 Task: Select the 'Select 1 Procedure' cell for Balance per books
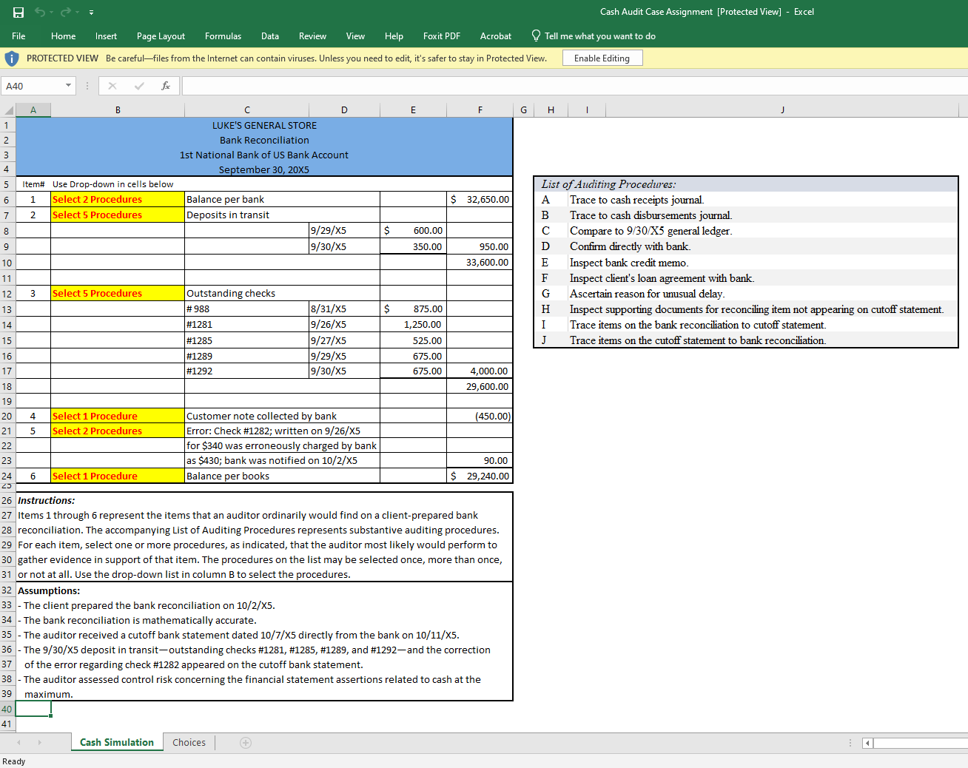(117, 476)
